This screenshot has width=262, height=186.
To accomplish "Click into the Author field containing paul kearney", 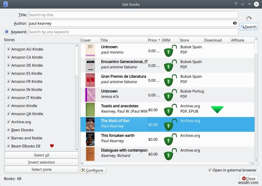I will pos(133,23).
